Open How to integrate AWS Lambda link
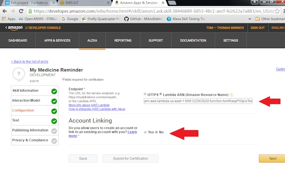This screenshot has height=196, width=285. pyautogui.click(x=97, y=109)
